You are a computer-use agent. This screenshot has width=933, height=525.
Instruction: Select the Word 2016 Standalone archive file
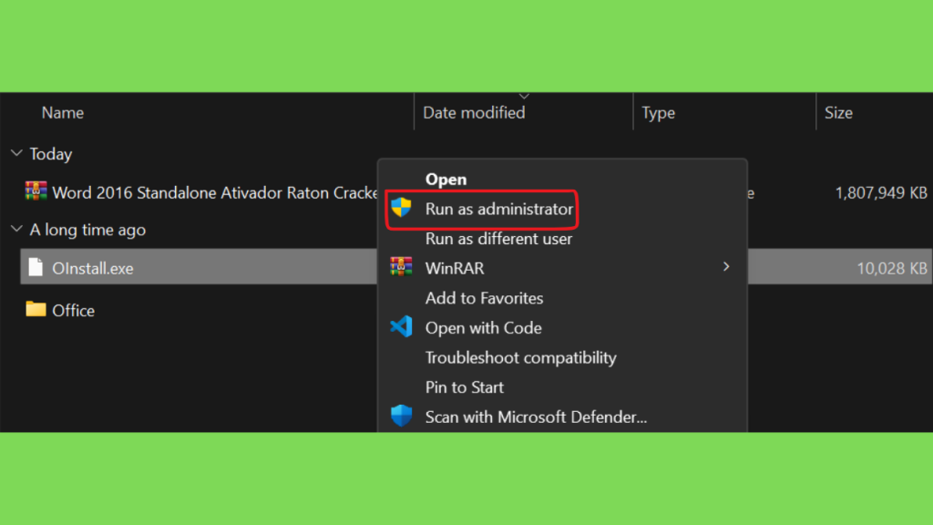click(215, 193)
